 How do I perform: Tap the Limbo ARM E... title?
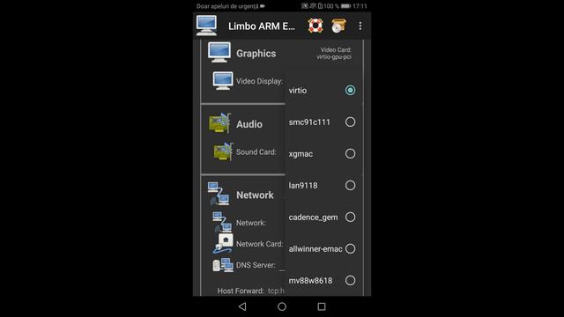(262, 26)
